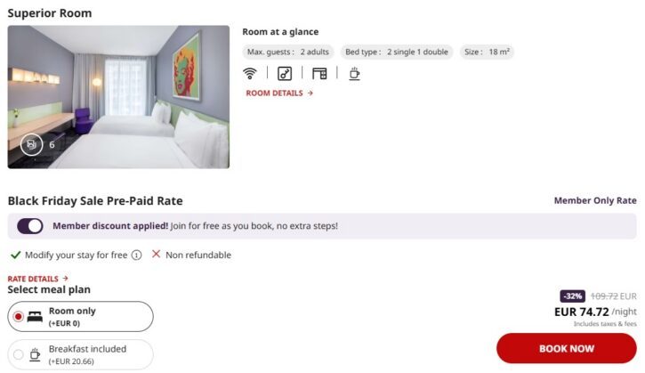The image size is (645, 373).
Task: Click the -32% discount badge
Action: (x=573, y=296)
